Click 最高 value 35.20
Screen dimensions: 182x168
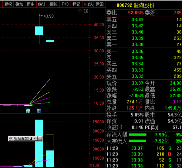point(176,89)
